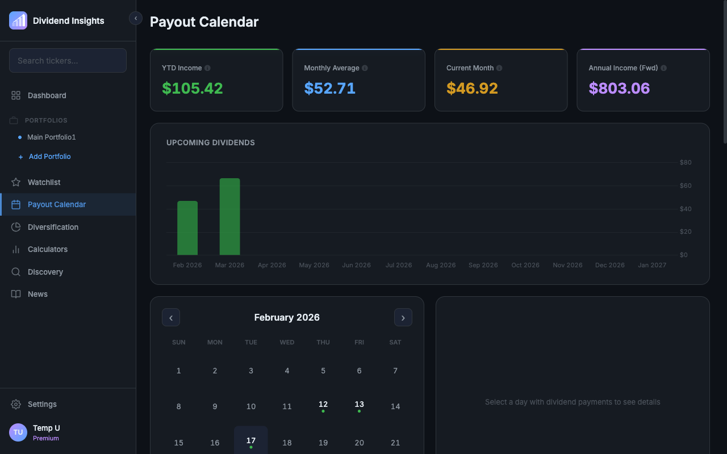Open Diversification via the pie chart icon
The image size is (727, 454).
coord(16,227)
